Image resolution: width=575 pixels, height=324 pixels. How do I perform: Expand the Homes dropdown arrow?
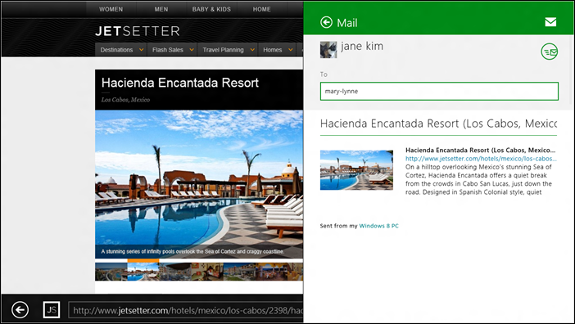coord(291,50)
